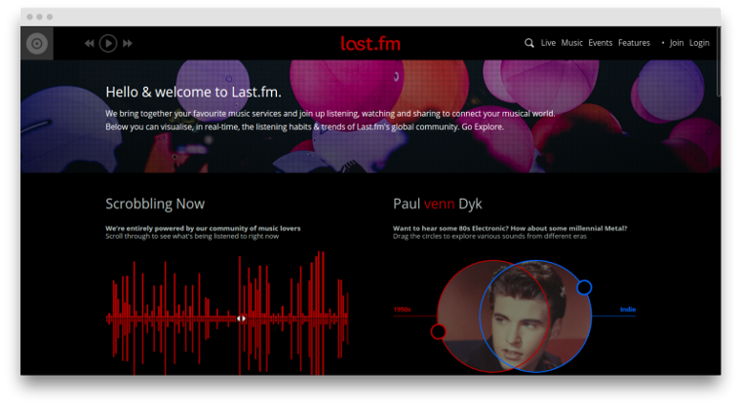Select the red 1950s circle handle
The image size is (741, 411).
[438, 332]
